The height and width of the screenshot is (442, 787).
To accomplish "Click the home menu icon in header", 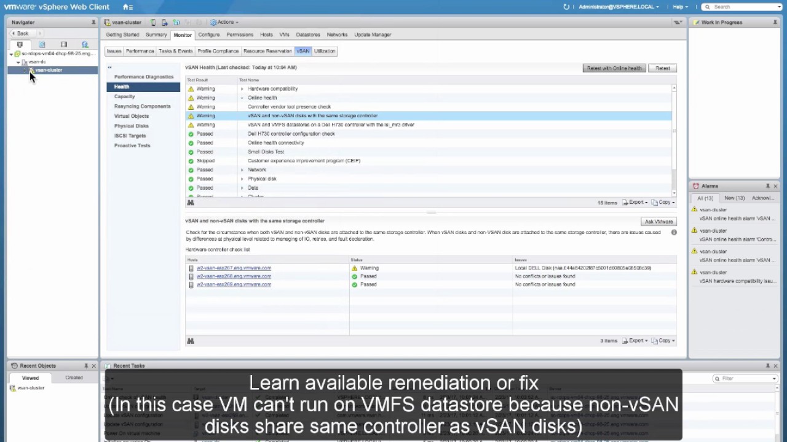I will (127, 7).
